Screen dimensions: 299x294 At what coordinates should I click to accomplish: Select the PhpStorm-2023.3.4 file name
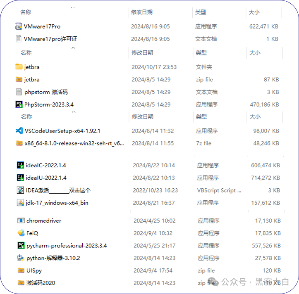click(x=49, y=104)
